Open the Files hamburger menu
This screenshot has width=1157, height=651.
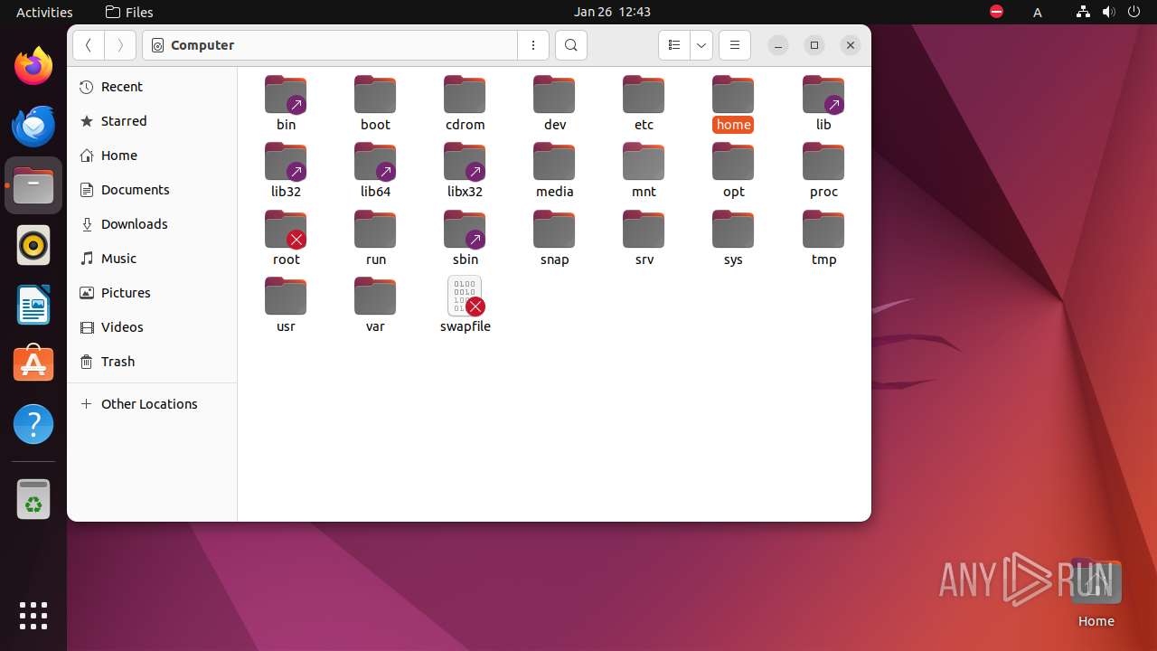click(x=735, y=45)
